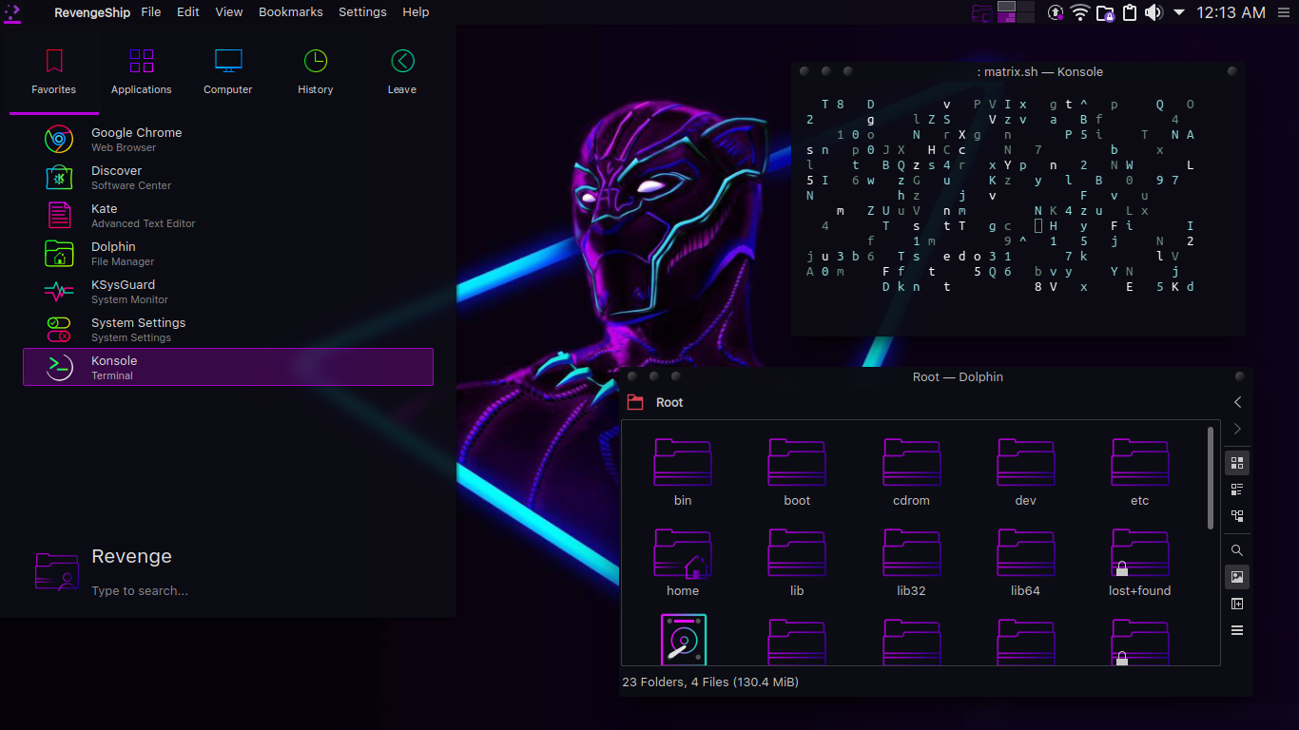The height and width of the screenshot is (730, 1299).
Task: Toggle file previews in Dolphin
Action: [1237, 577]
